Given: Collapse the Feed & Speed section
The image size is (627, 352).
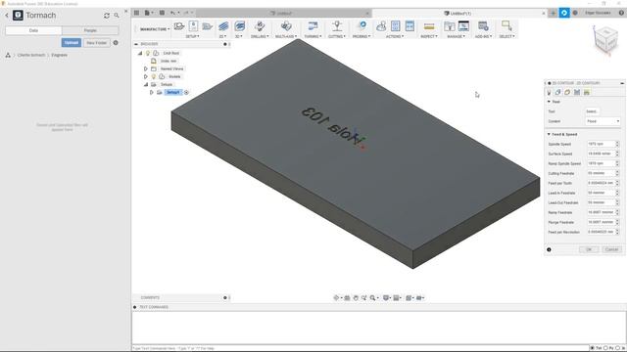Looking at the screenshot, I should 549,135.
